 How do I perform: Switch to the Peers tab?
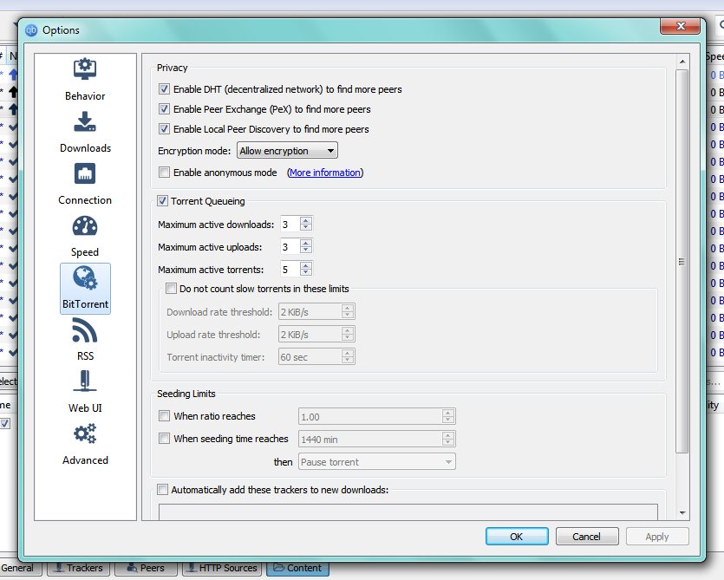pyautogui.click(x=145, y=568)
